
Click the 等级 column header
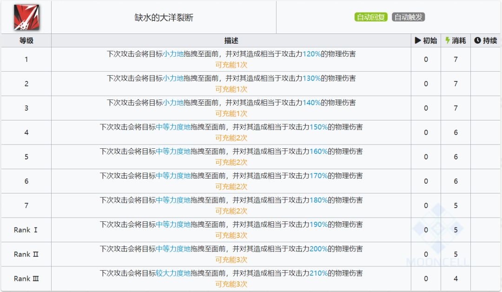pos(26,40)
